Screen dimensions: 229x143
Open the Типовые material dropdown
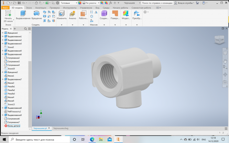(67, 3)
